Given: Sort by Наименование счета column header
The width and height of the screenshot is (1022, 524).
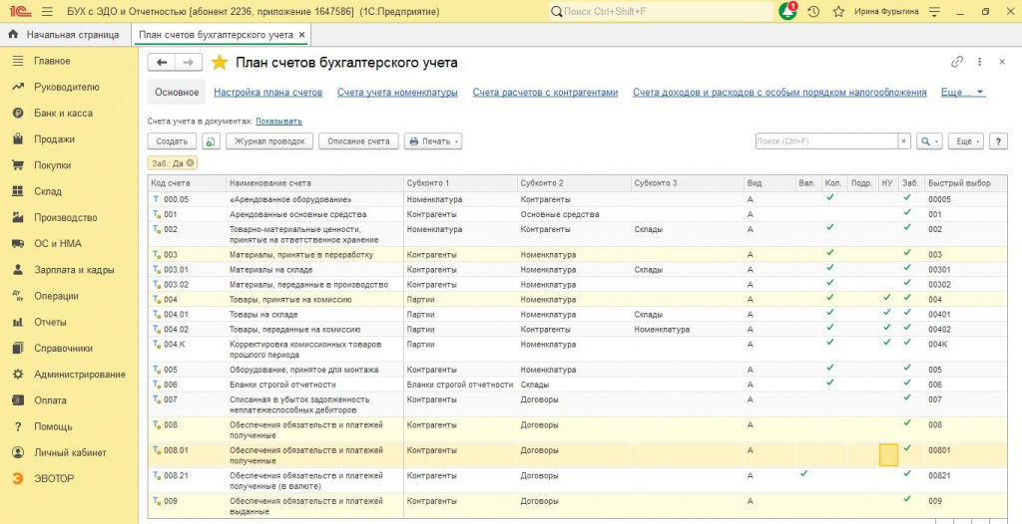Looking at the screenshot, I should click(314, 183).
